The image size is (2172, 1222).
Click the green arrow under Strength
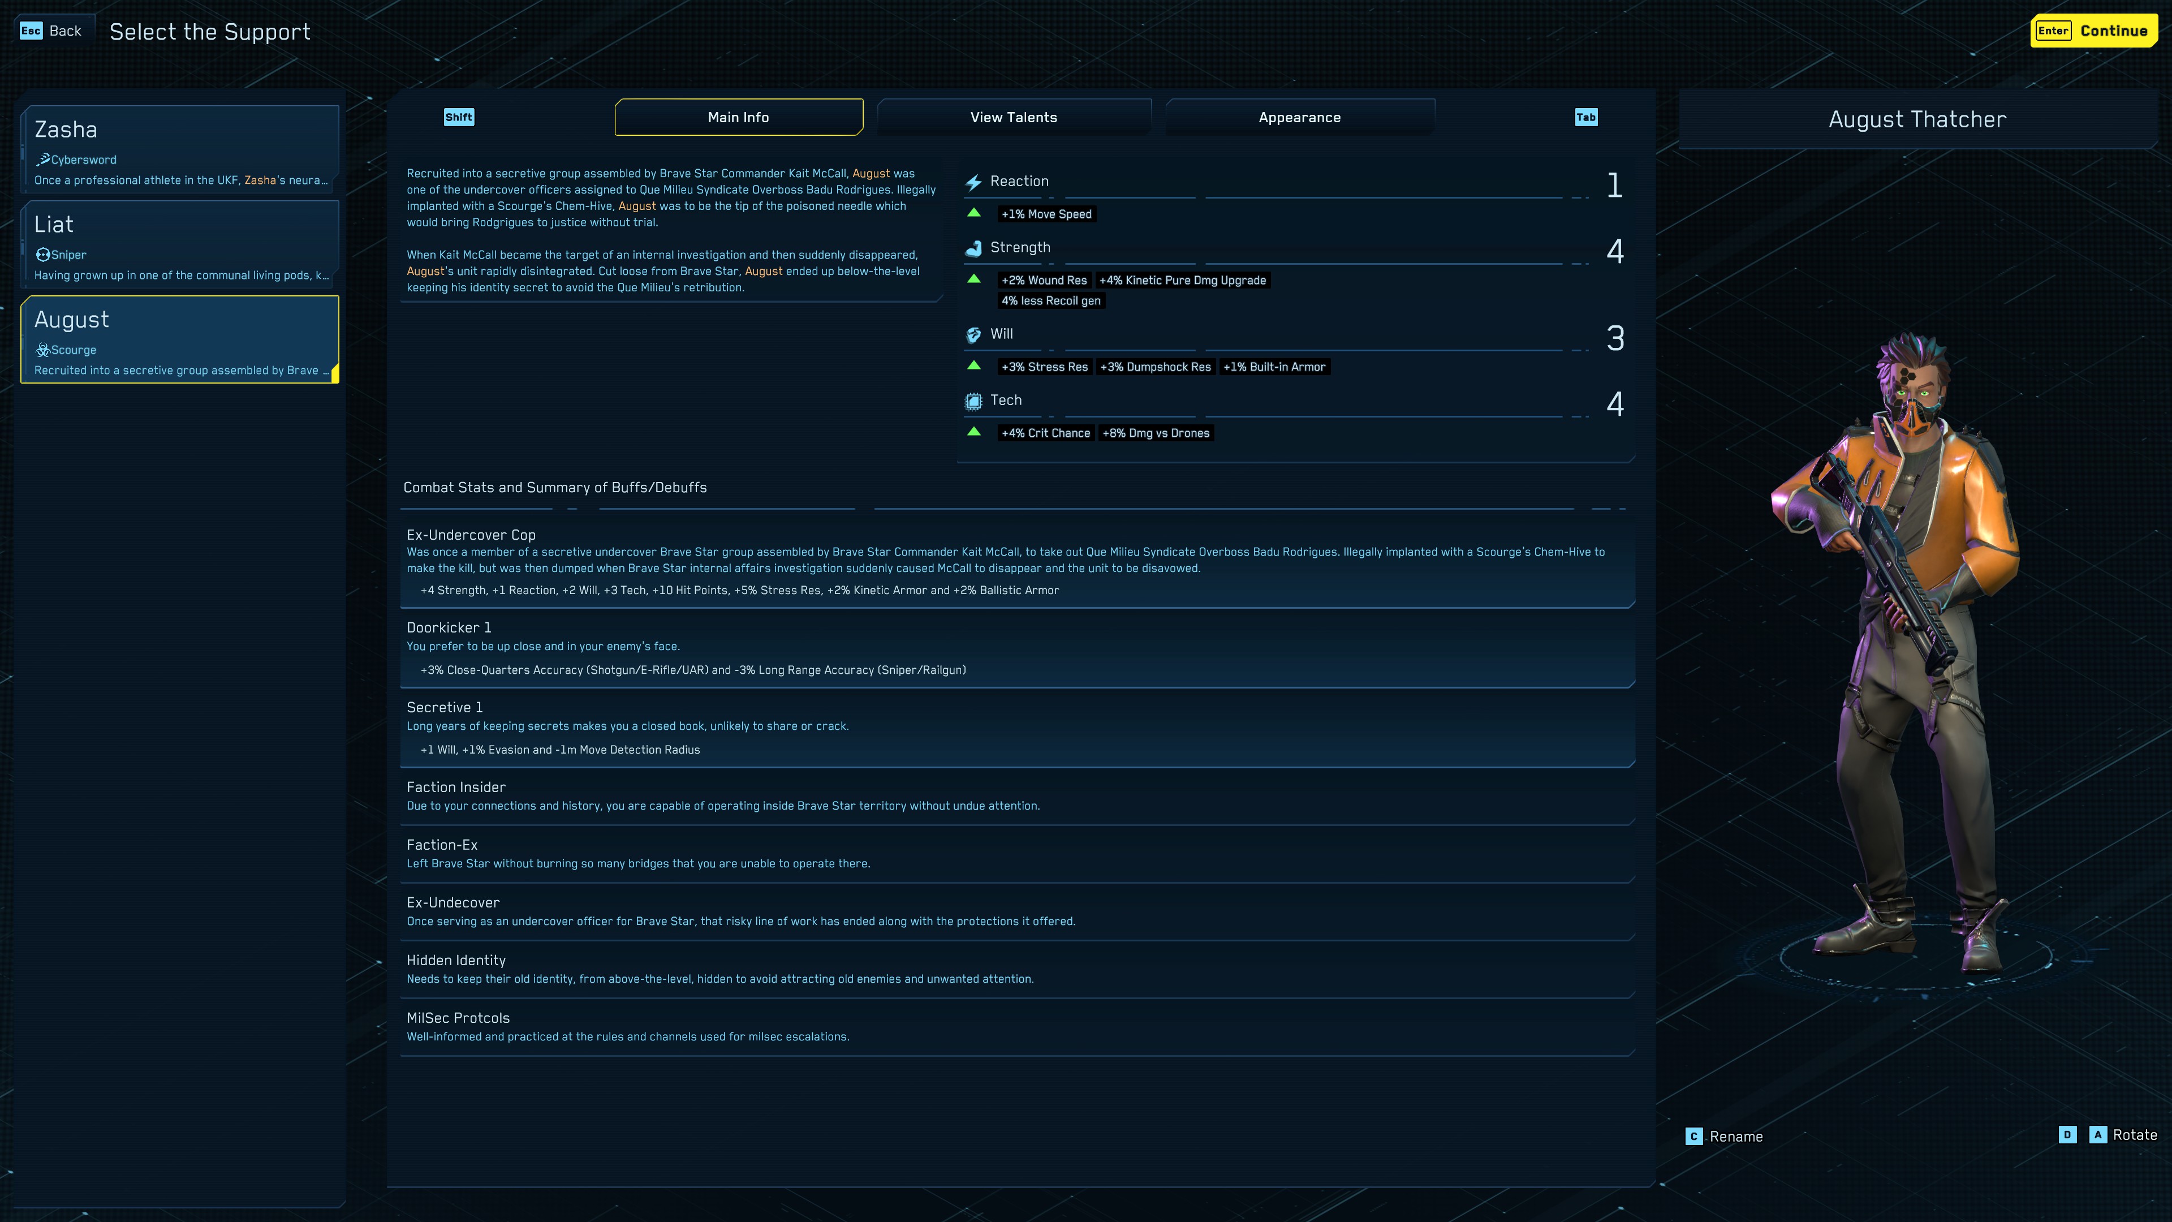click(x=974, y=279)
